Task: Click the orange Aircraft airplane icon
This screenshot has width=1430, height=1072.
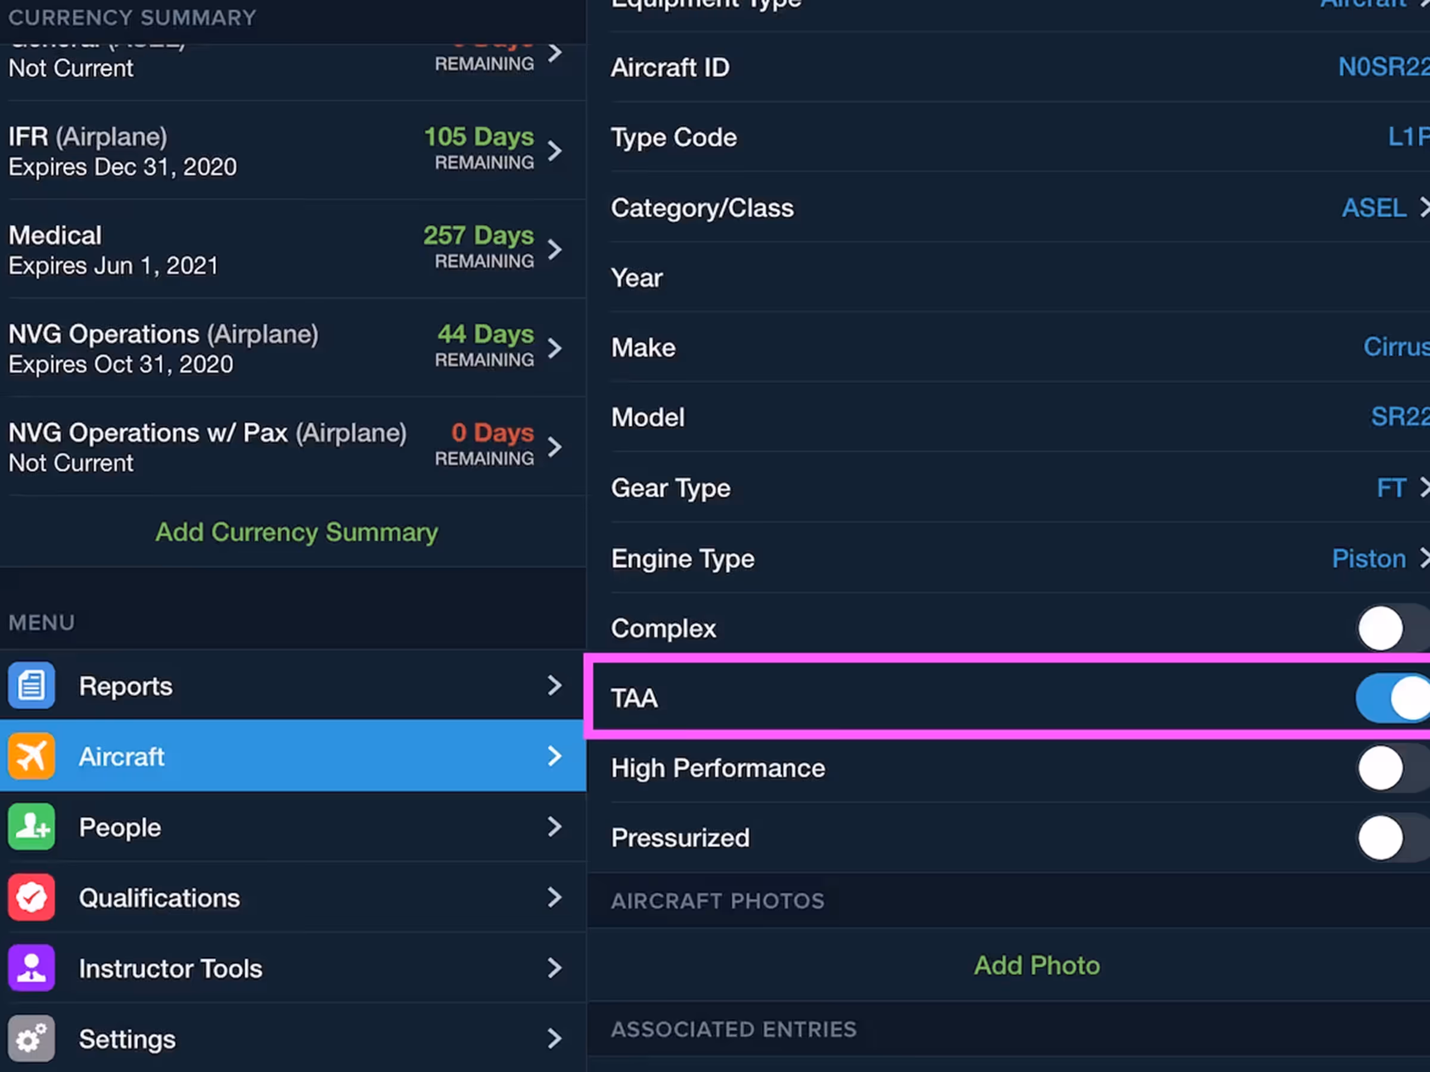Action: [31, 755]
